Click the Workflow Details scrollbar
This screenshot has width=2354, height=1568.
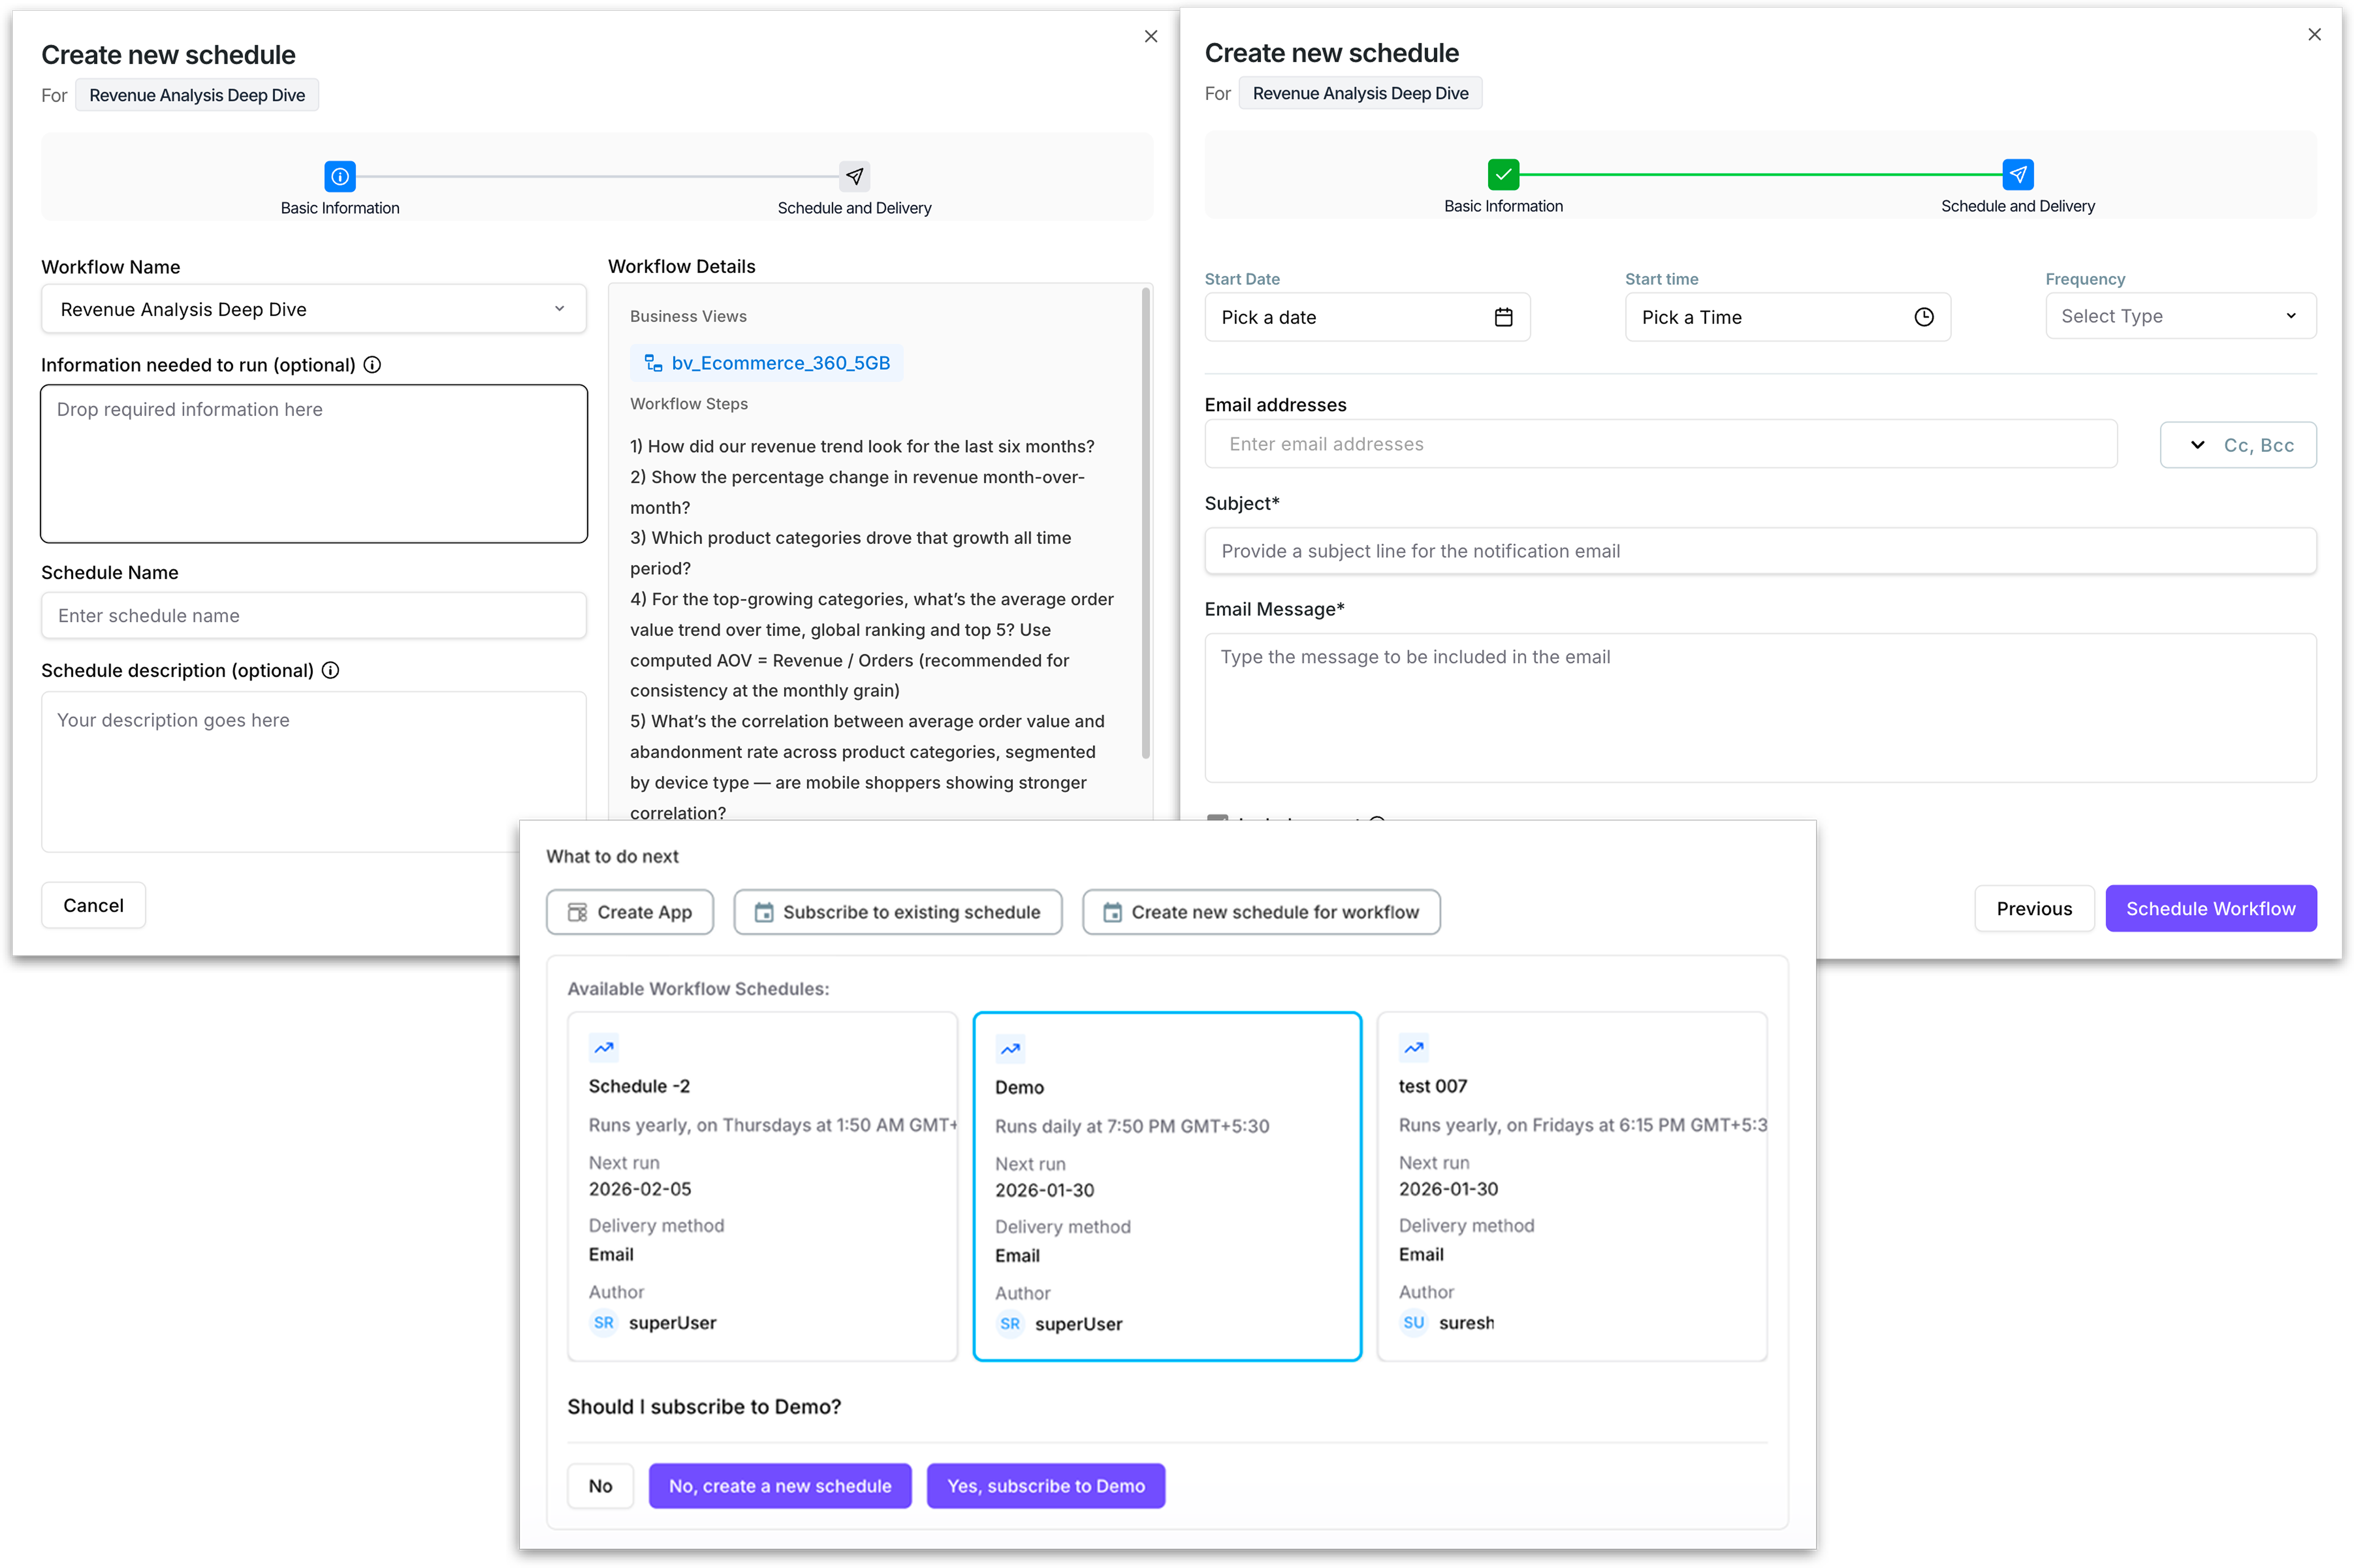[1146, 523]
